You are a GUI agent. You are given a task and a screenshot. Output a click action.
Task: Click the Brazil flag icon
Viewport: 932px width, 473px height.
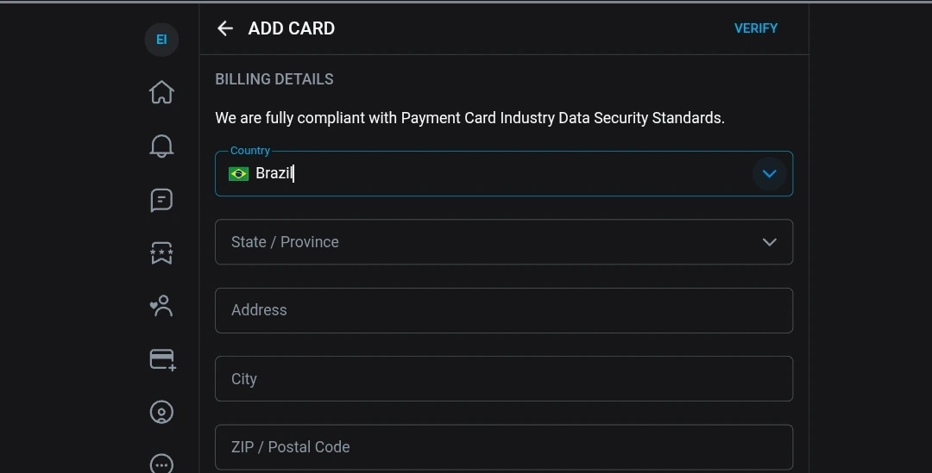(x=238, y=174)
